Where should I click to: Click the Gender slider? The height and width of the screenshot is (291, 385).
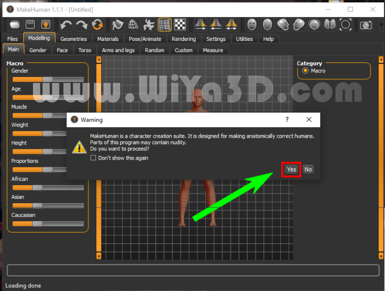point(48,79)
